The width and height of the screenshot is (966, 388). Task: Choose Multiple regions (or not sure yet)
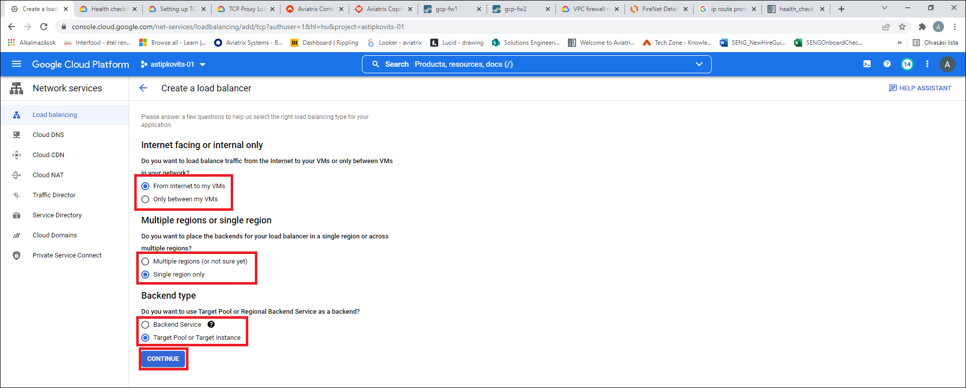pos(146,262)
